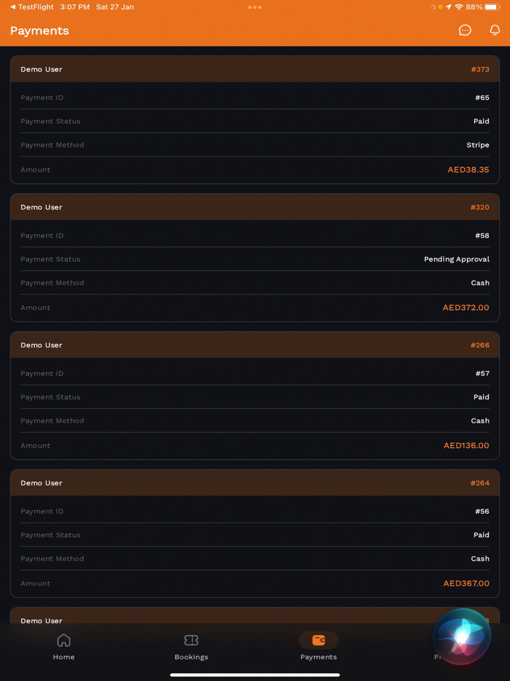Open booking #264 link
Screen dimensions: 510x681
(480, 483)
